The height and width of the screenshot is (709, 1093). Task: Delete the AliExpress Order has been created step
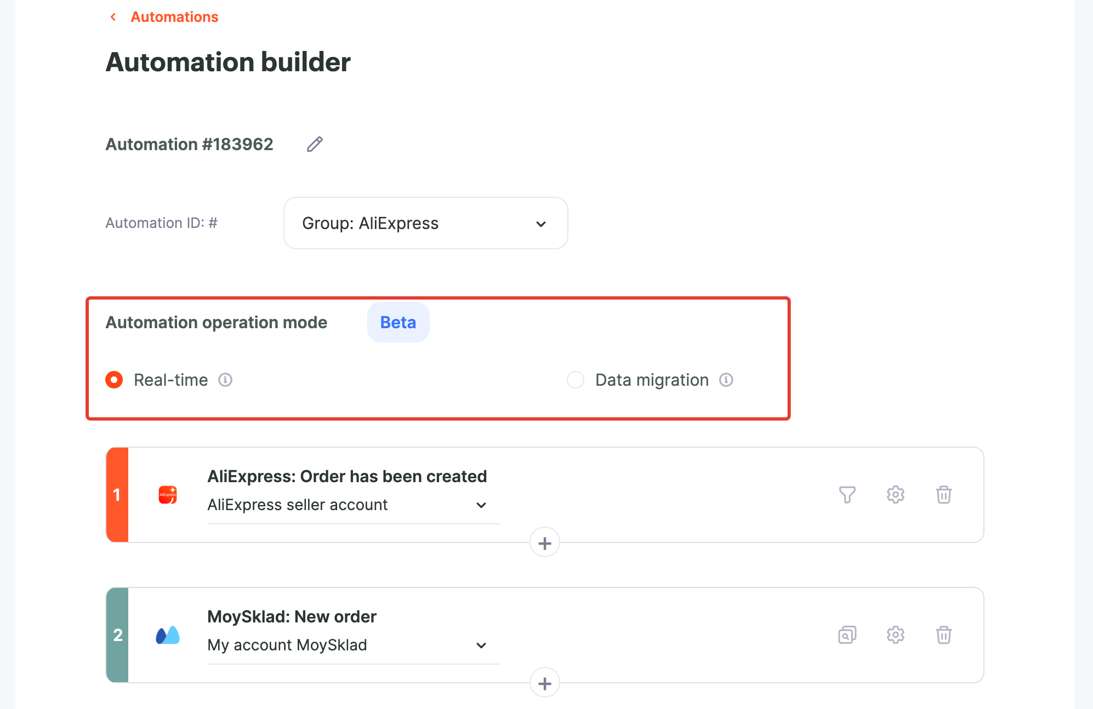pos(944,495)
